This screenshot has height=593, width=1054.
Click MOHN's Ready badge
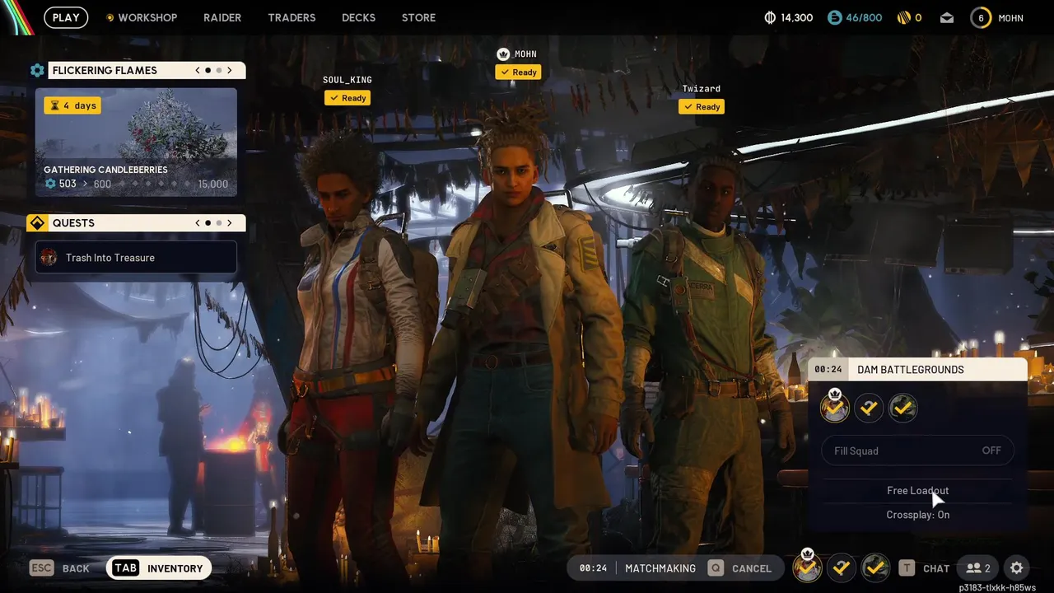pyautogui.click(x=518, y=72)
